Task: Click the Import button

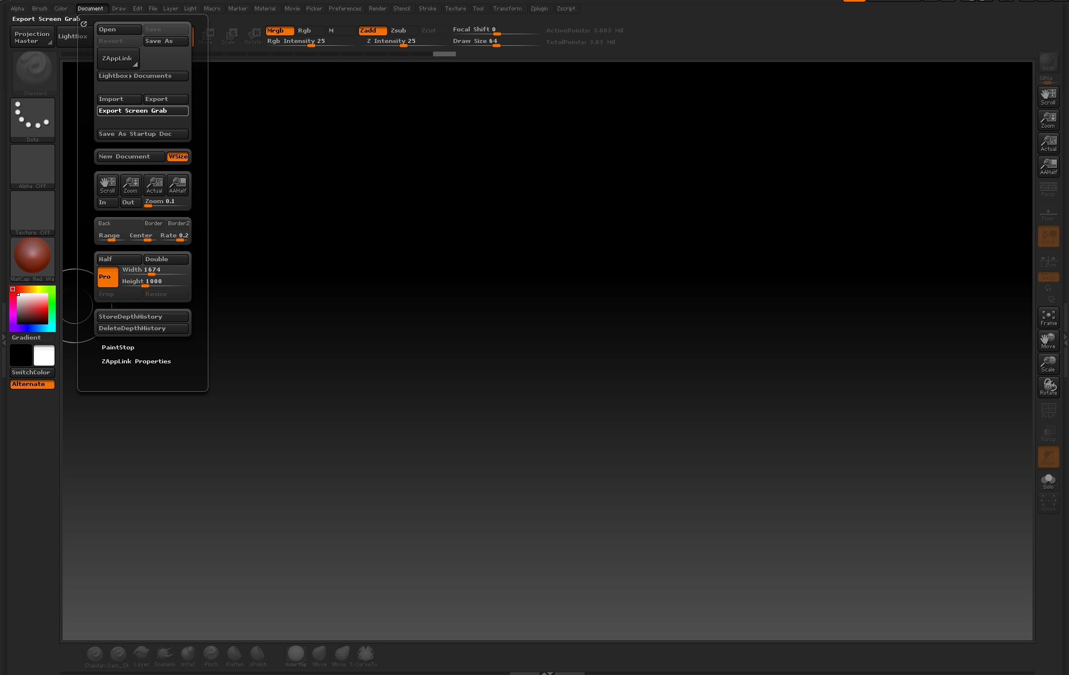Action: pyautogui.click(x=119, y=99)
